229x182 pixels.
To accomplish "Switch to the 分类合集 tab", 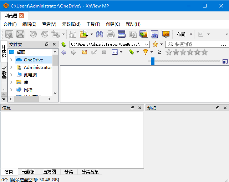I will coord(90,172).
